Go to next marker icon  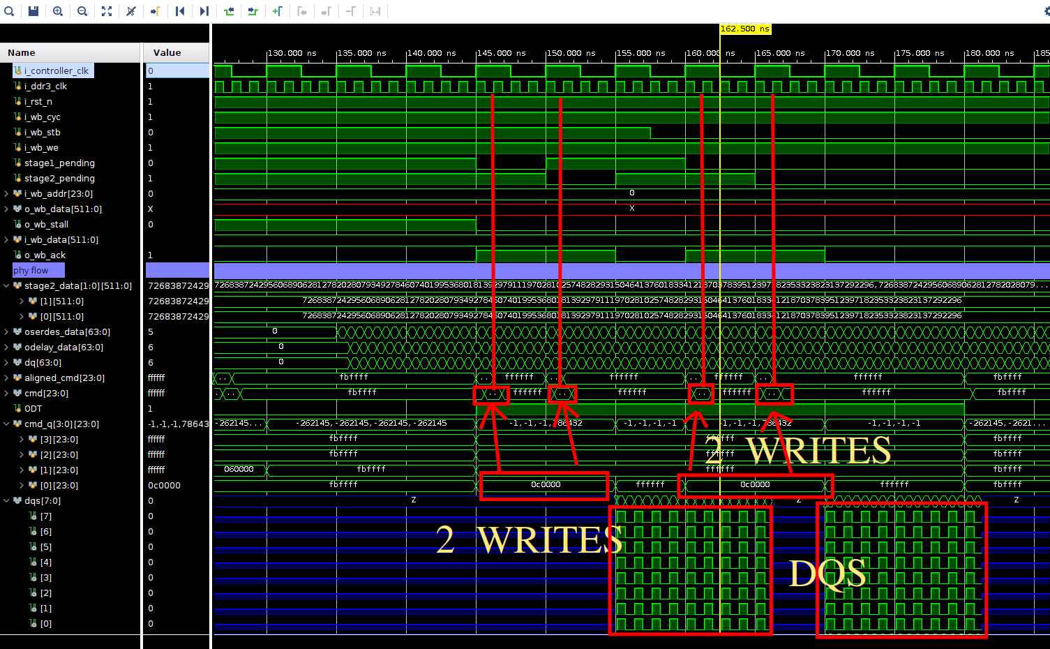(327, 11)
